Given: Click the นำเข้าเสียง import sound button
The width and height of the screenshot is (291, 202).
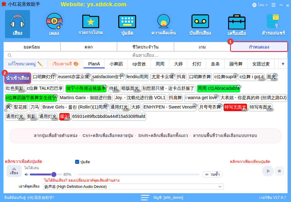Looking at the screenshot, I should (x=18, y=78).
